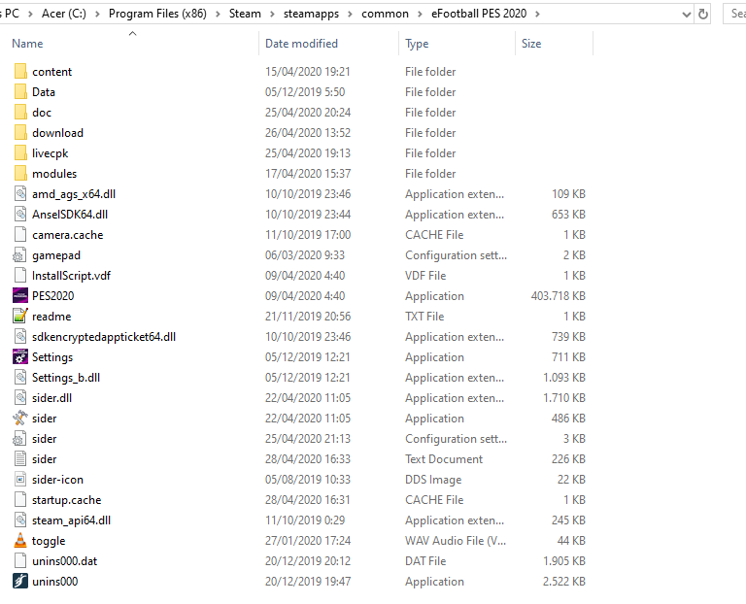Click the download folder icon
This screenshot has width=746, height=604.
click(x=20, y=133)
